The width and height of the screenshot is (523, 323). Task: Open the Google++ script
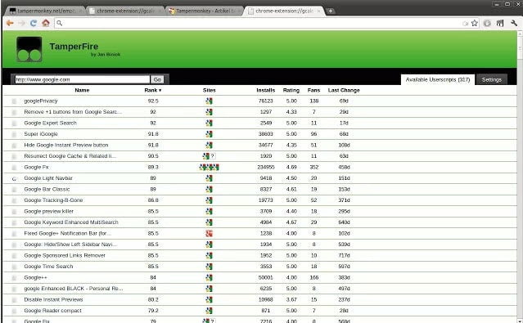tap(35, 277)
